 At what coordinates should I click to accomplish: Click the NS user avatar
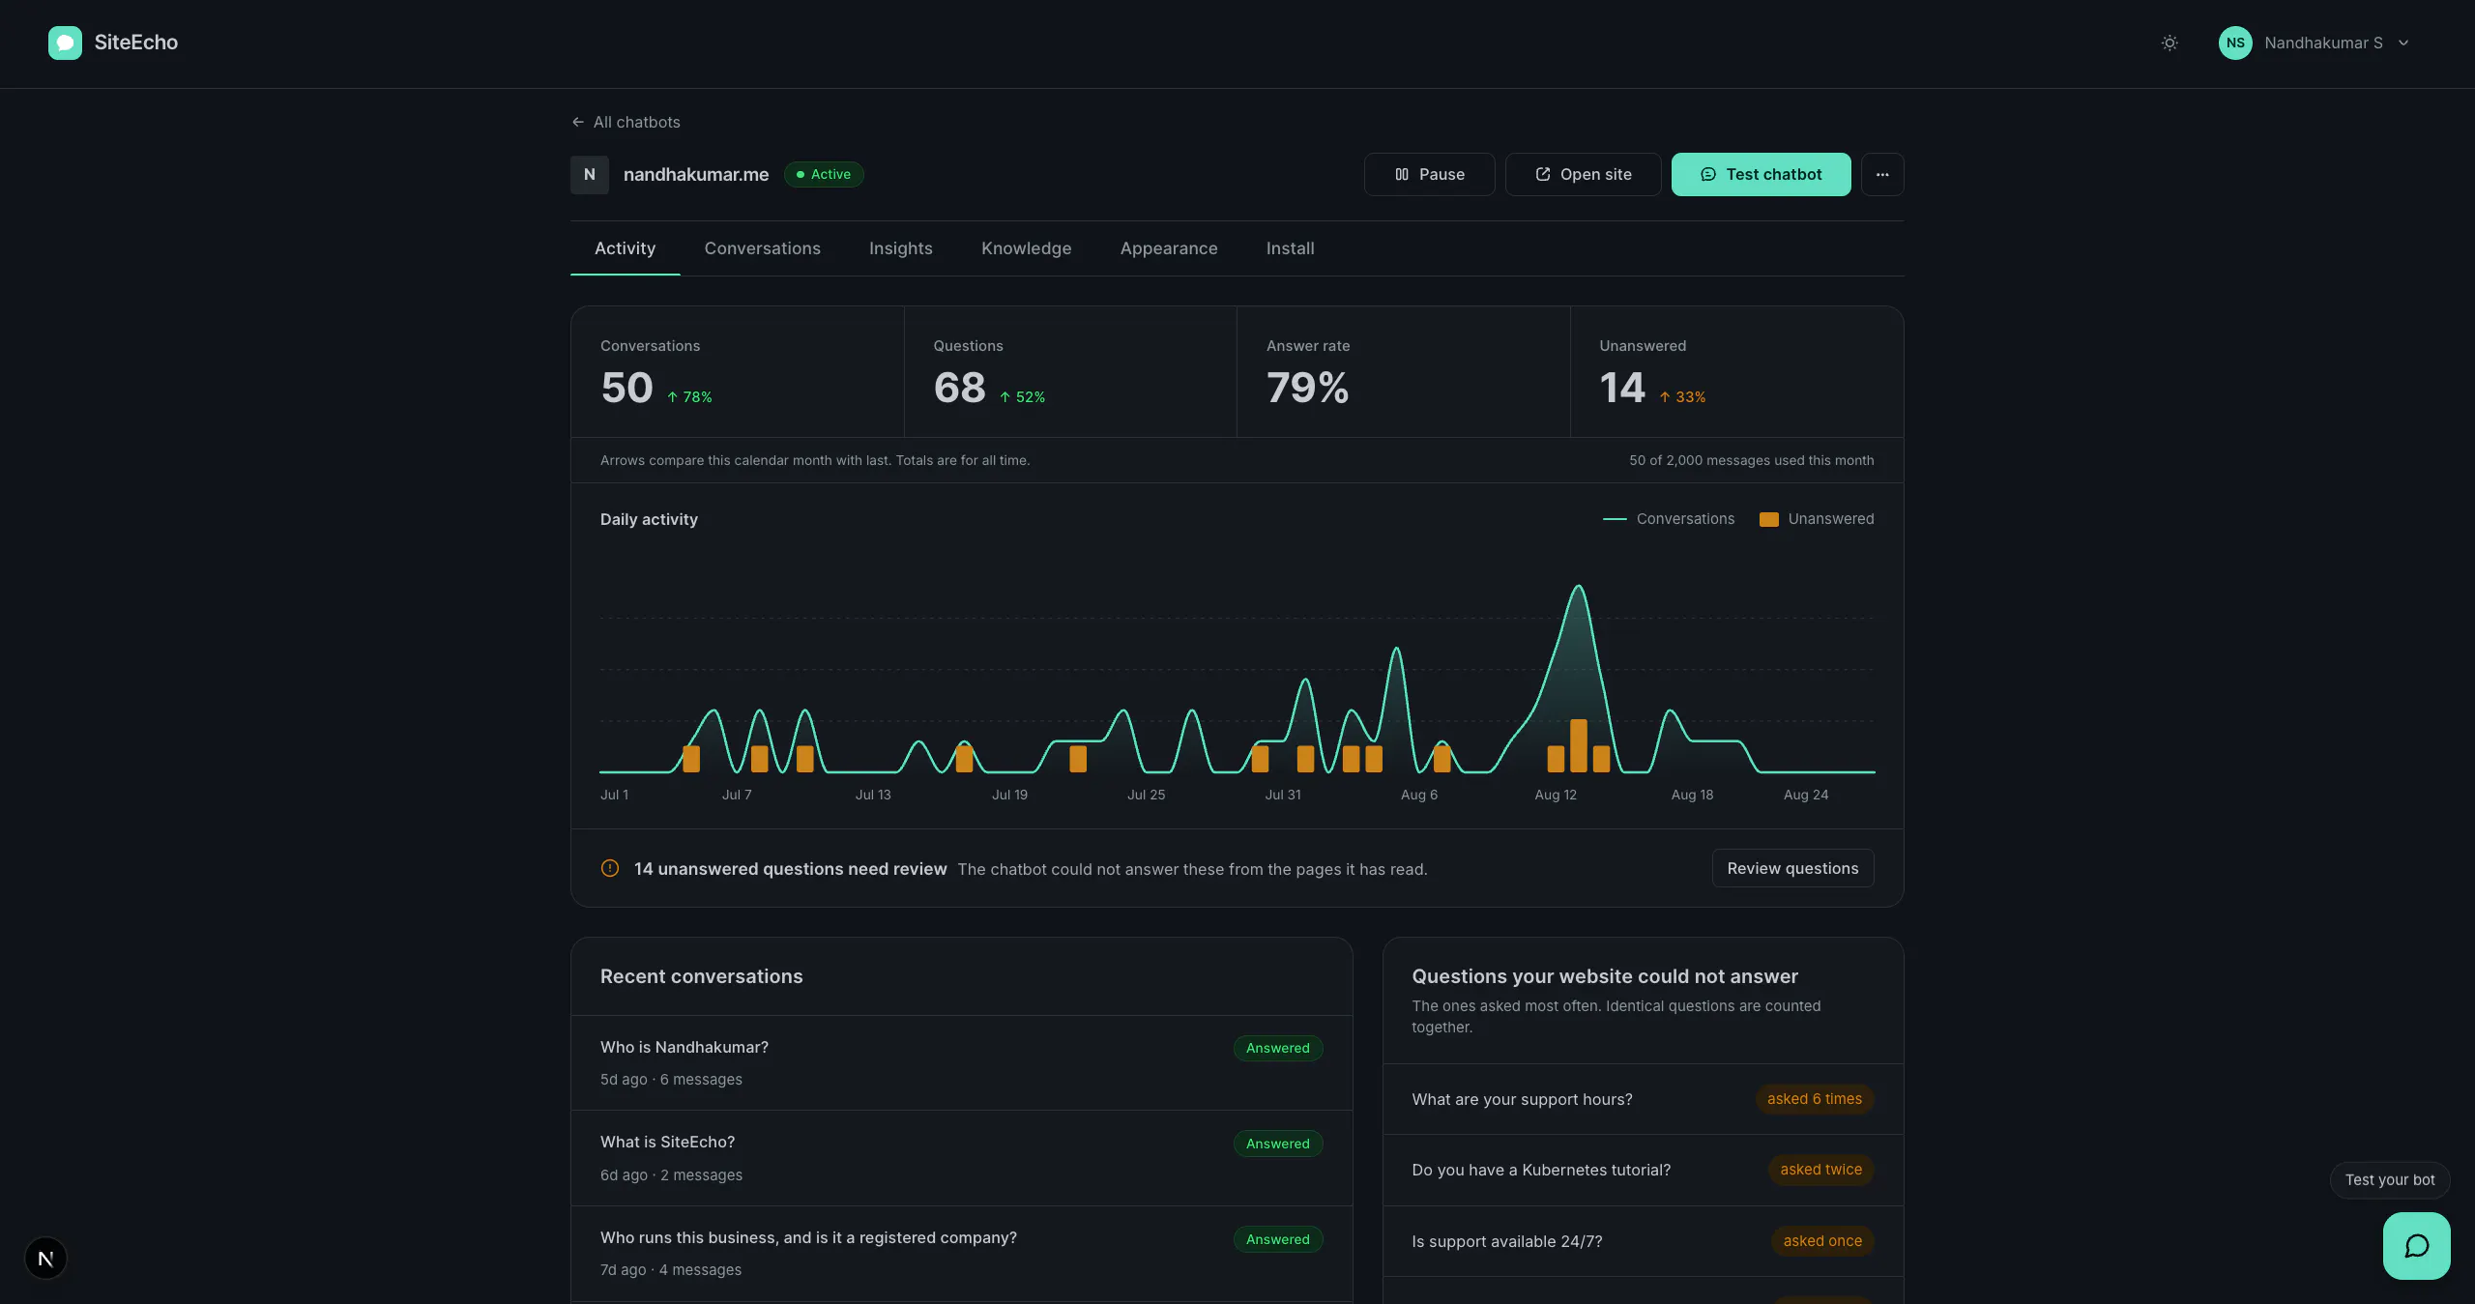click(2235, 43)
